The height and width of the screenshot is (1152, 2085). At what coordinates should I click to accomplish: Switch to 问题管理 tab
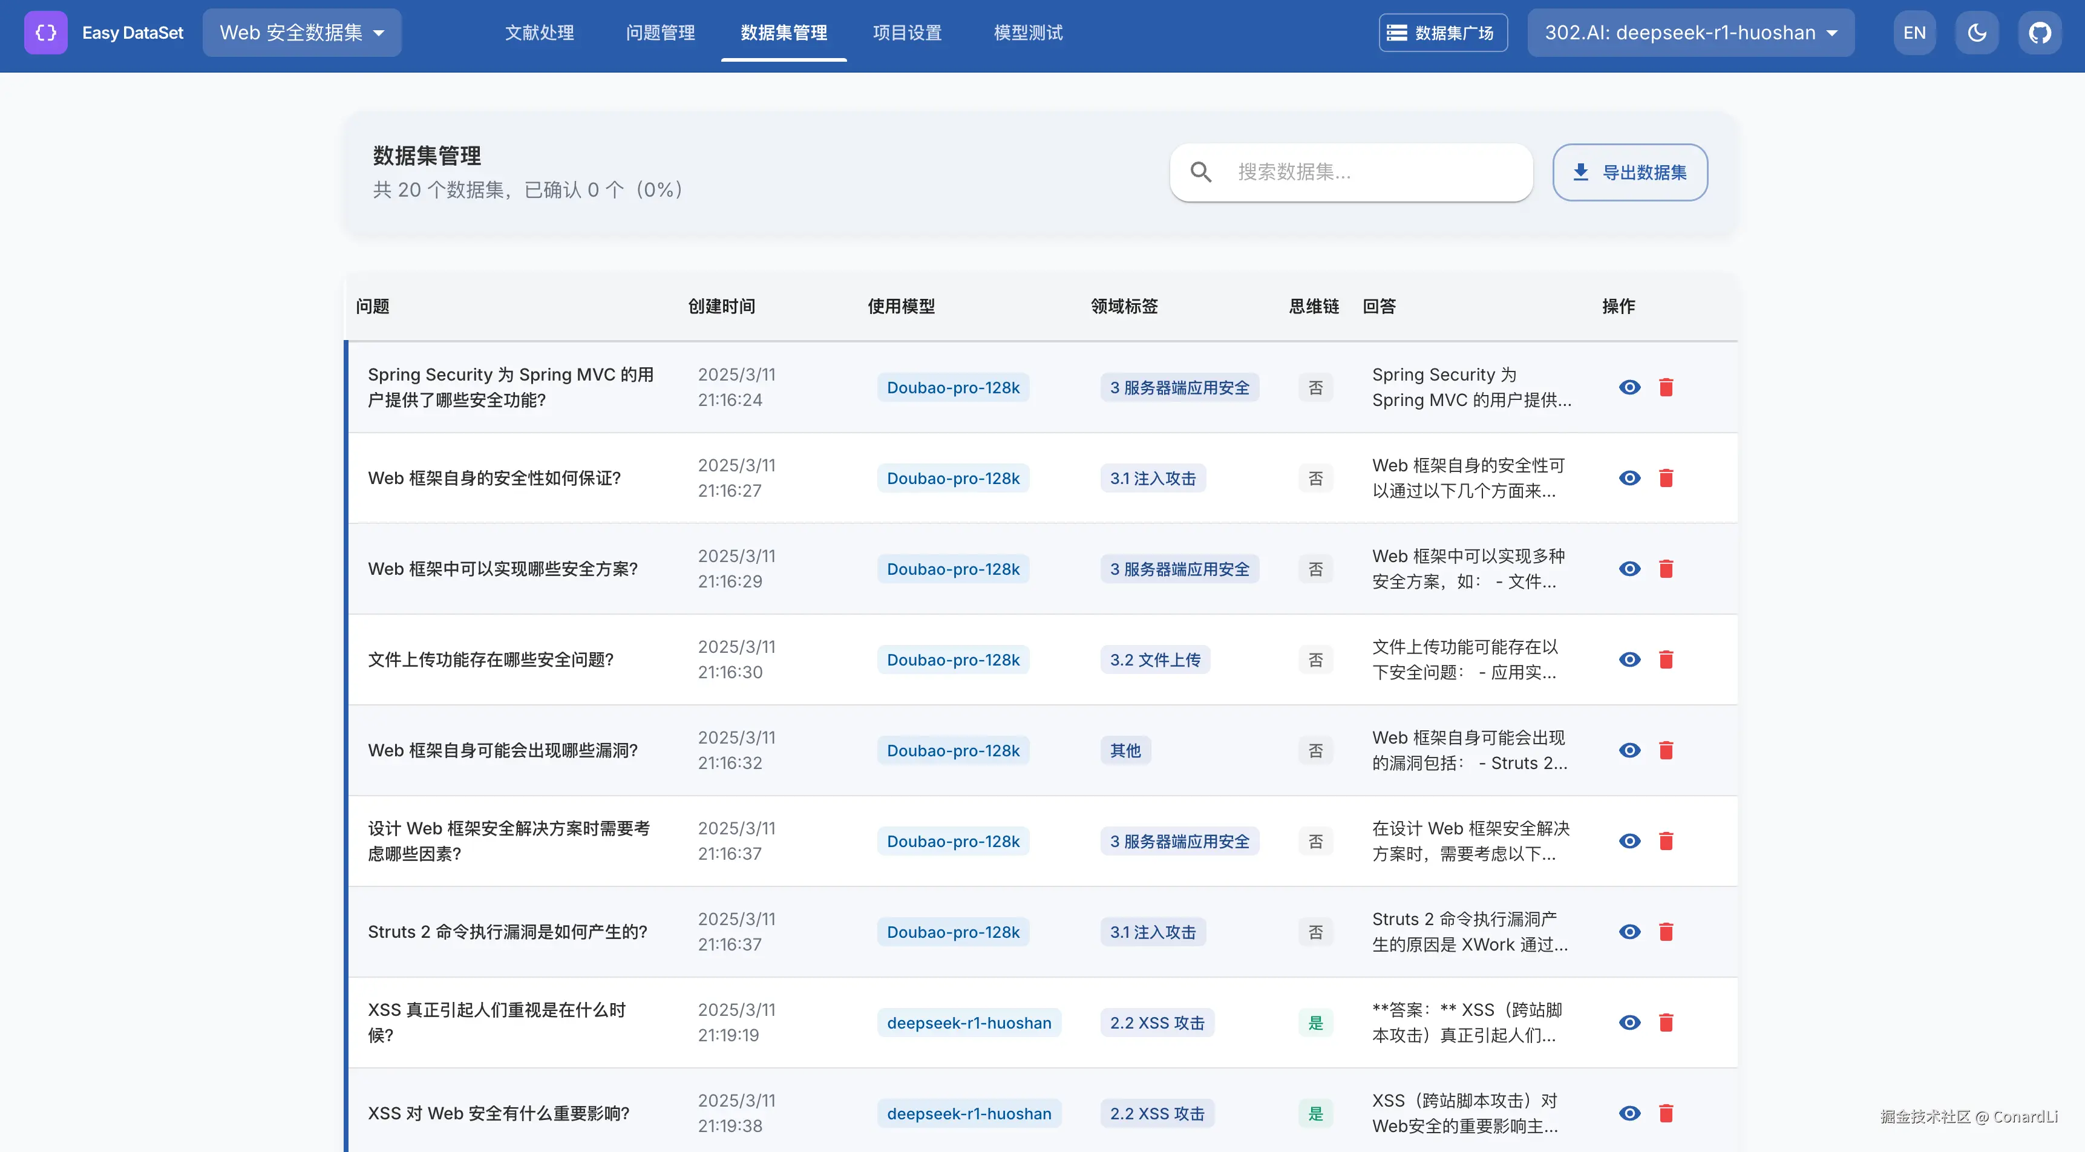click(660, 33)
